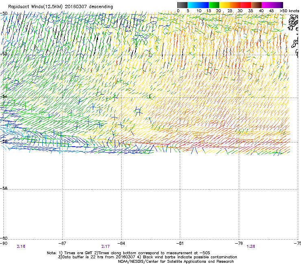301x264 pixels.
Task: Click the -87 longitude label
Action: coord(62,243)
